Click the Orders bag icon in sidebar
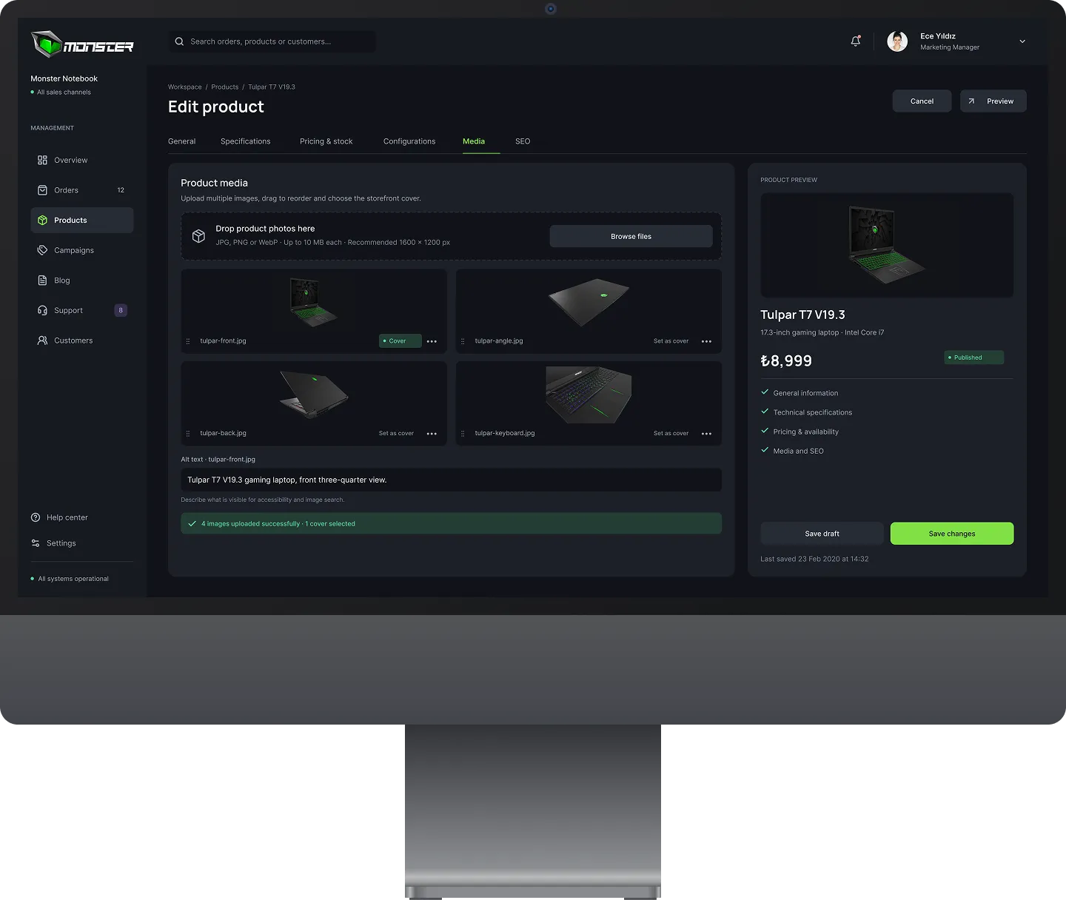 42,190
